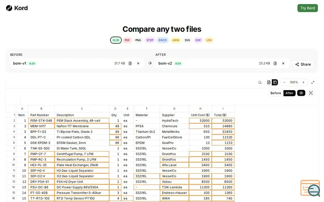Click supplier cell Xebec
This screenshot has width=324, height=202.
(x=174, y=182)
